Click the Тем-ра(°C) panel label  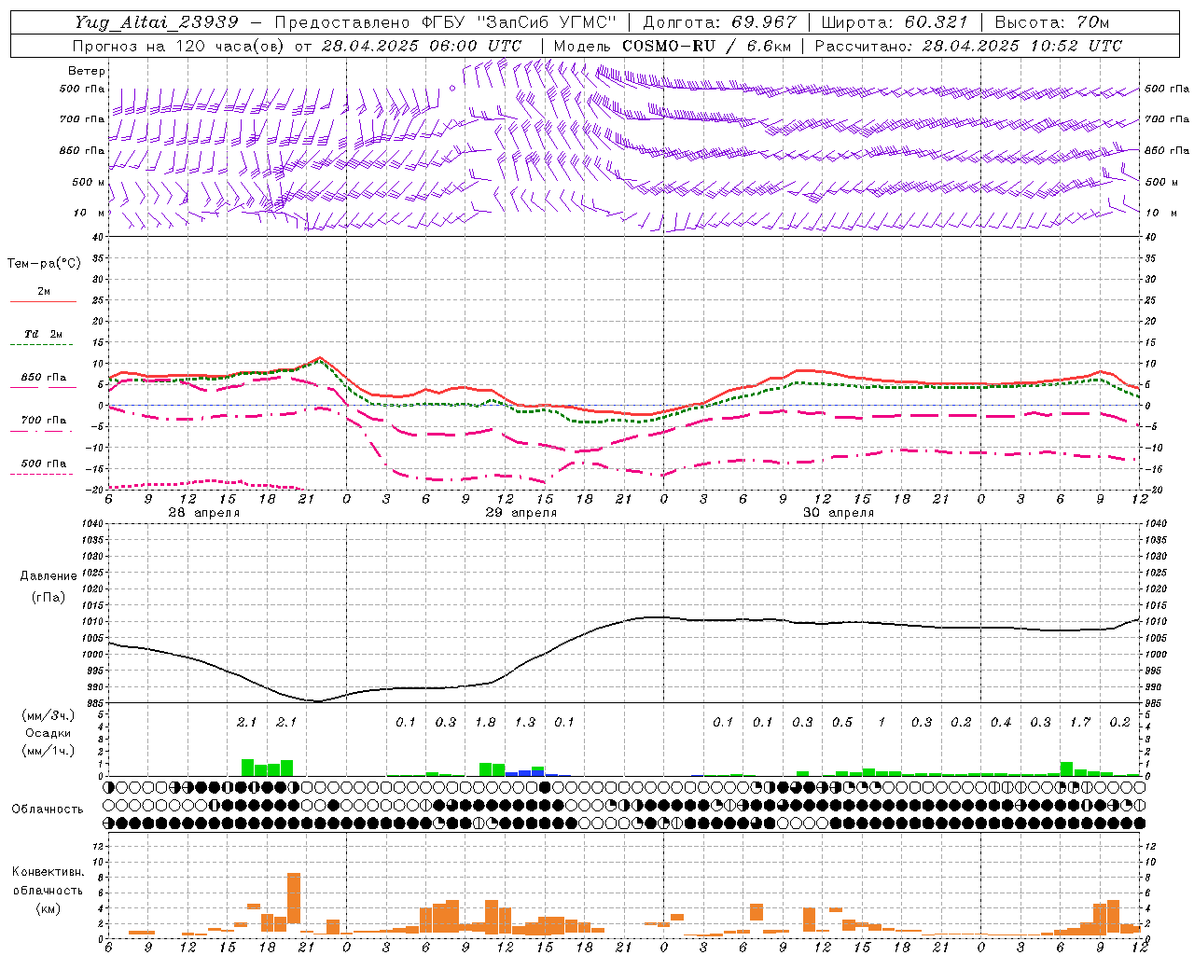tap(44, 264)
